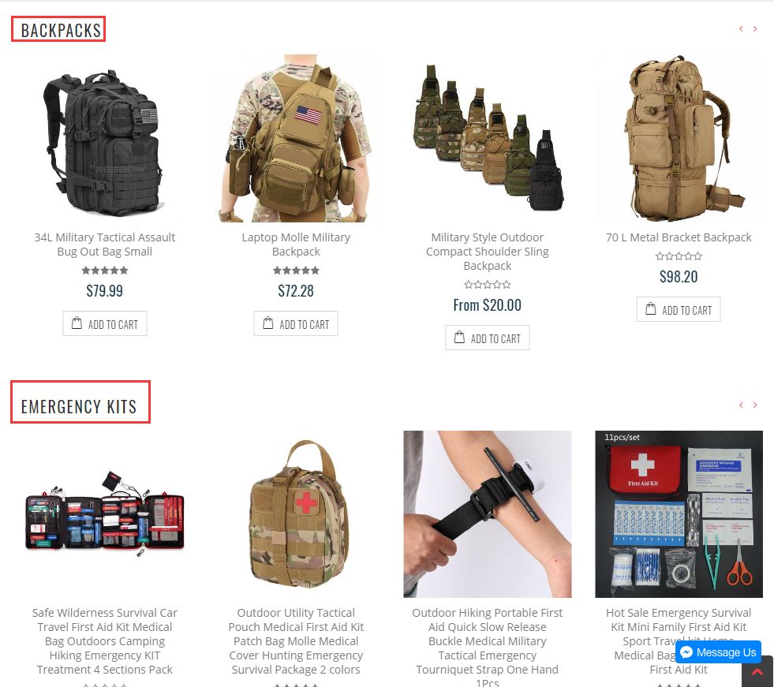Show previous products in Backpacks carousel
This screenshot has width=774, height=687.
tap(741, 29)
